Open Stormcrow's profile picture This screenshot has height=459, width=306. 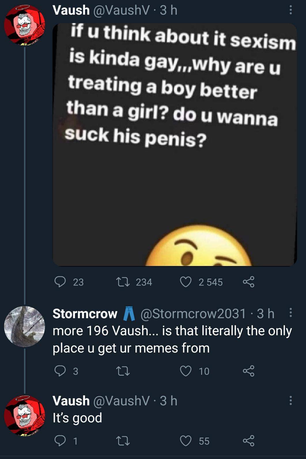pos(24,326)
